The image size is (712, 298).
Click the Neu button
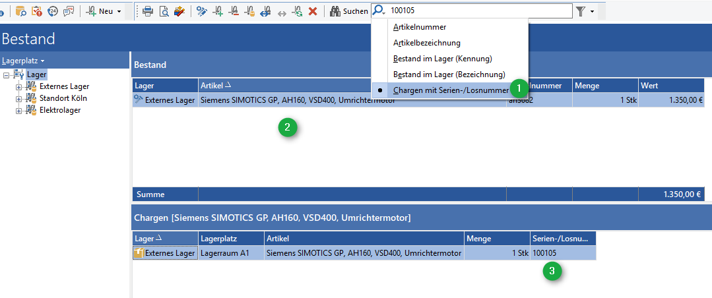100,11
